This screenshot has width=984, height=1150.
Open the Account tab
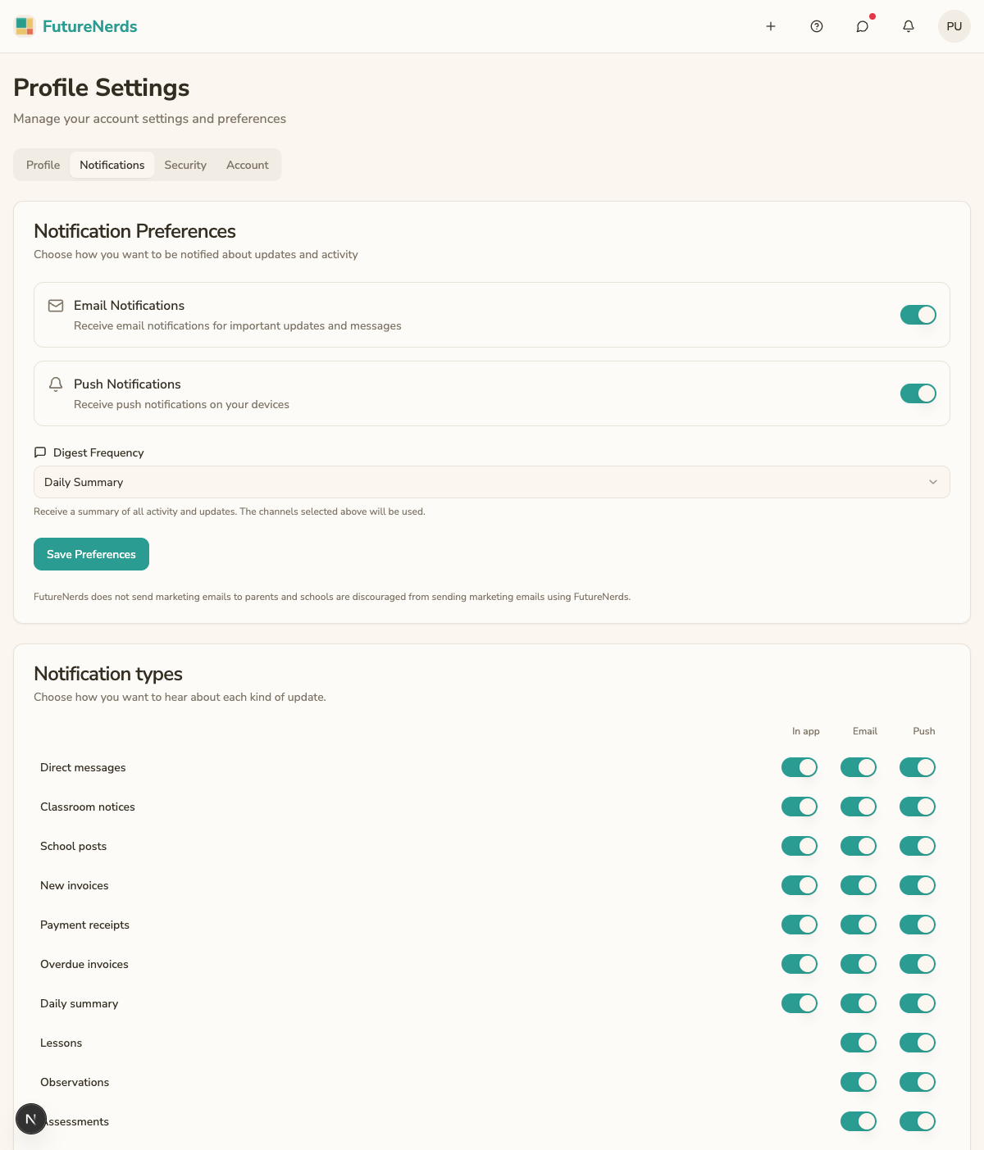click(x=248, y=165)
